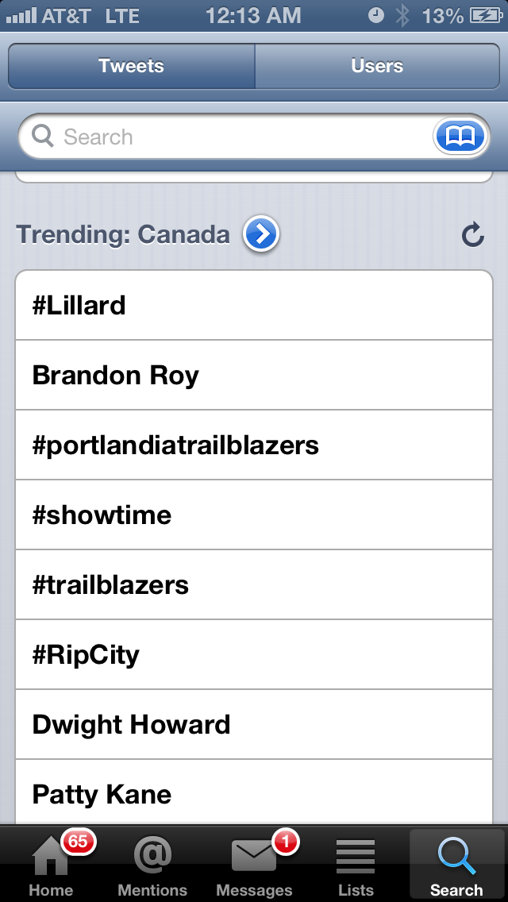This screenshot has width=508, height=902.
Task: Switch search scope to Tweets
Action: point(132,66)
